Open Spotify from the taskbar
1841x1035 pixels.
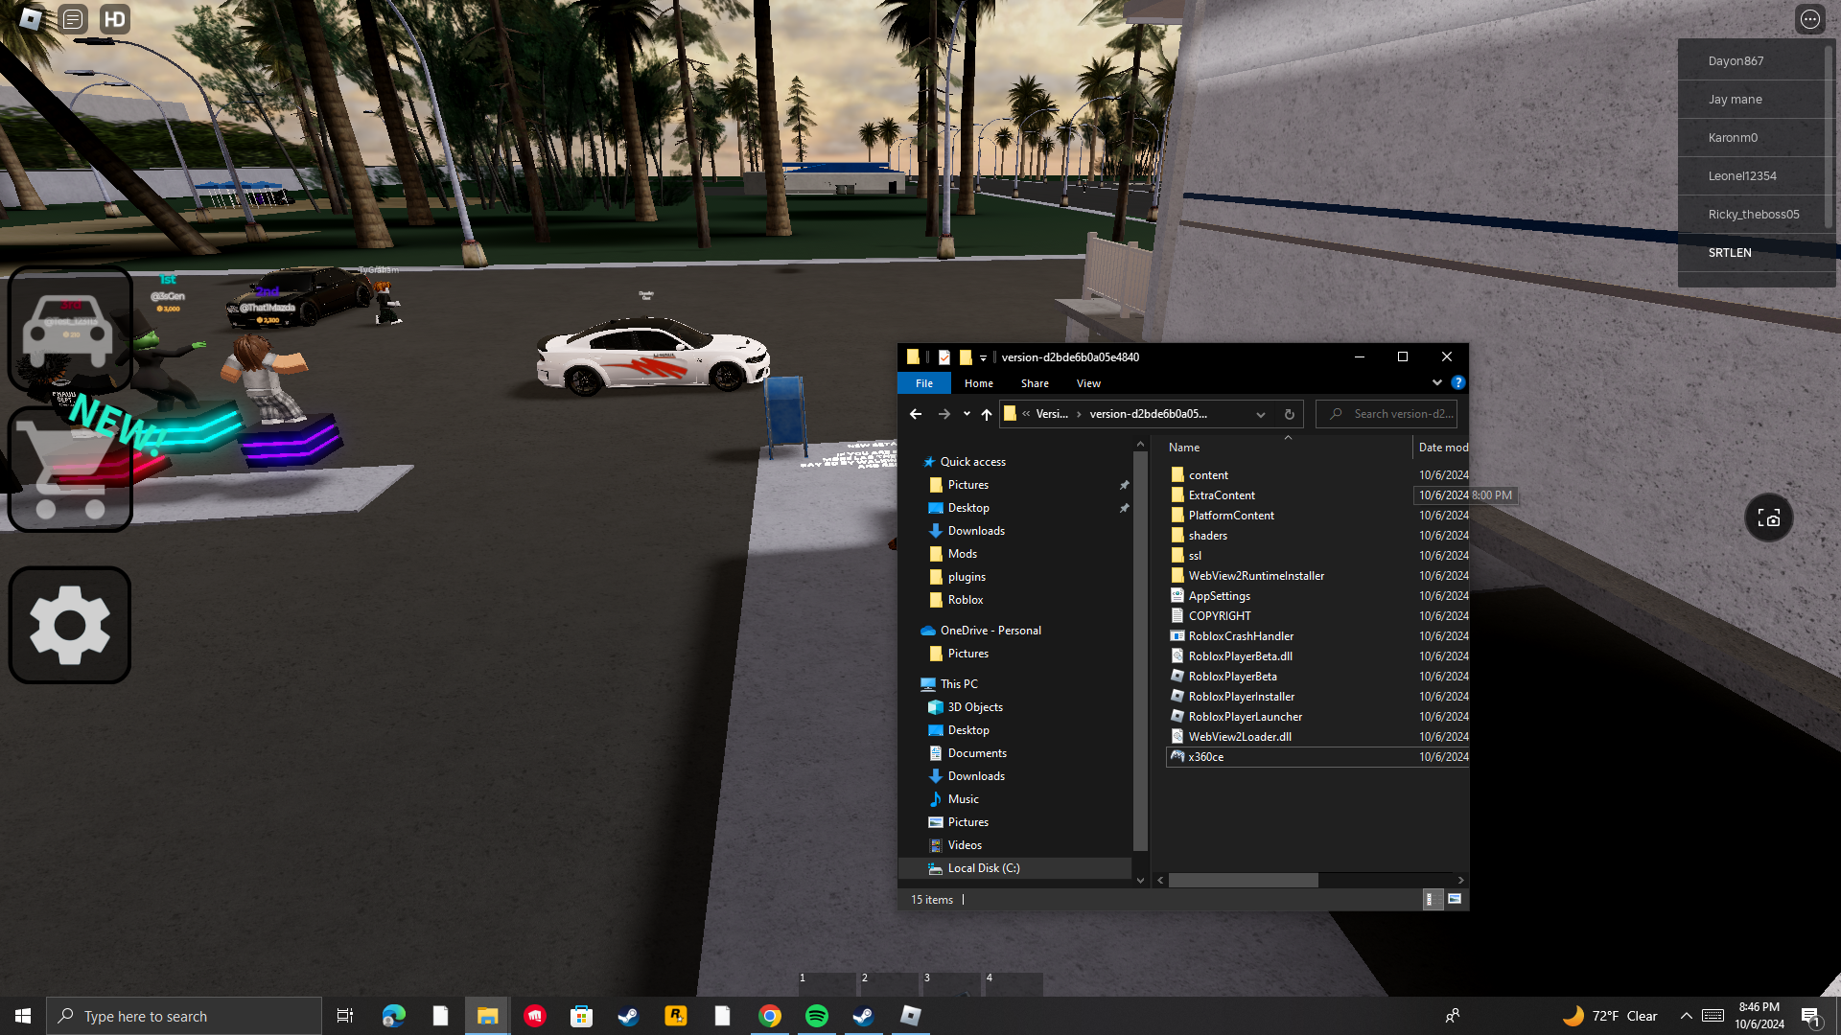816,1016
